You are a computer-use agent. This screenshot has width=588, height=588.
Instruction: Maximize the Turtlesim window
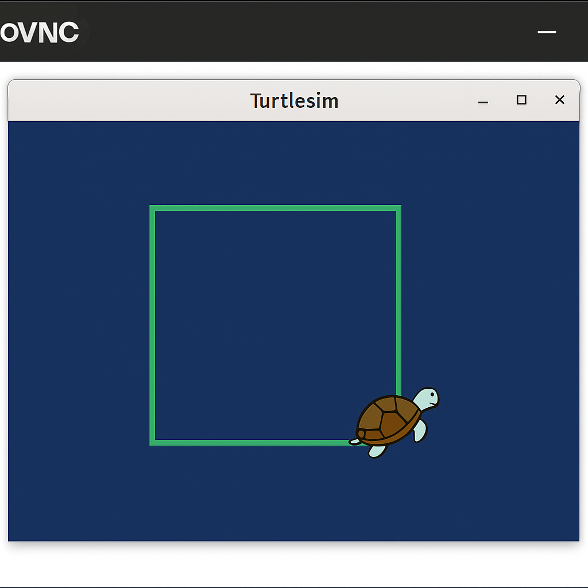click(521, 100)
